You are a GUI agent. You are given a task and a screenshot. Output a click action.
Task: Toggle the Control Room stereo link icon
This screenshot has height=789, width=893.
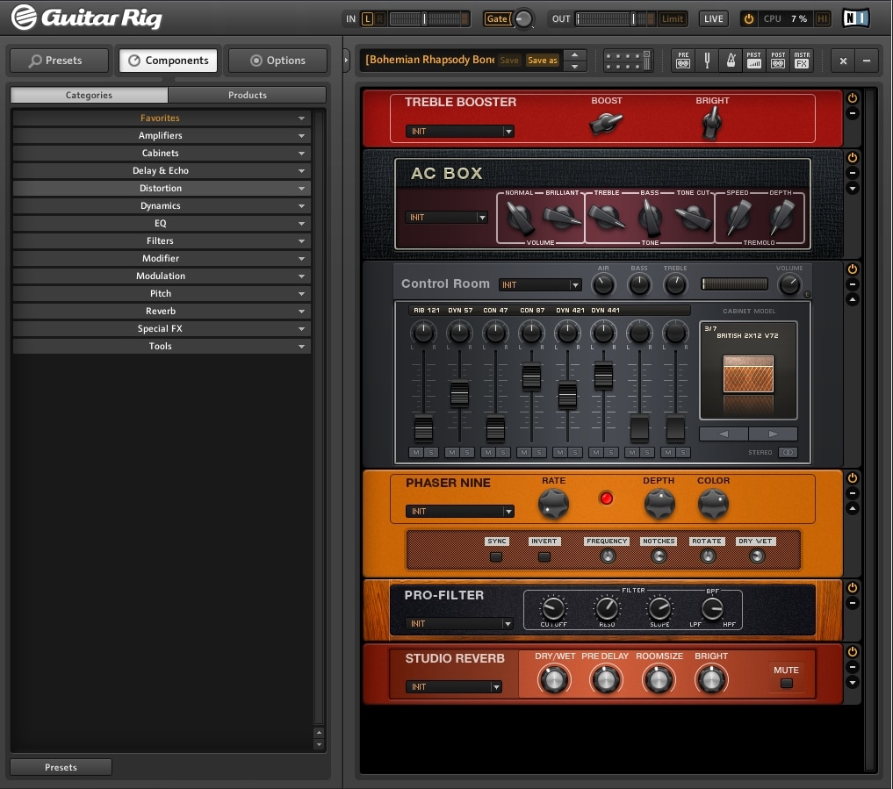pos(788,453)
